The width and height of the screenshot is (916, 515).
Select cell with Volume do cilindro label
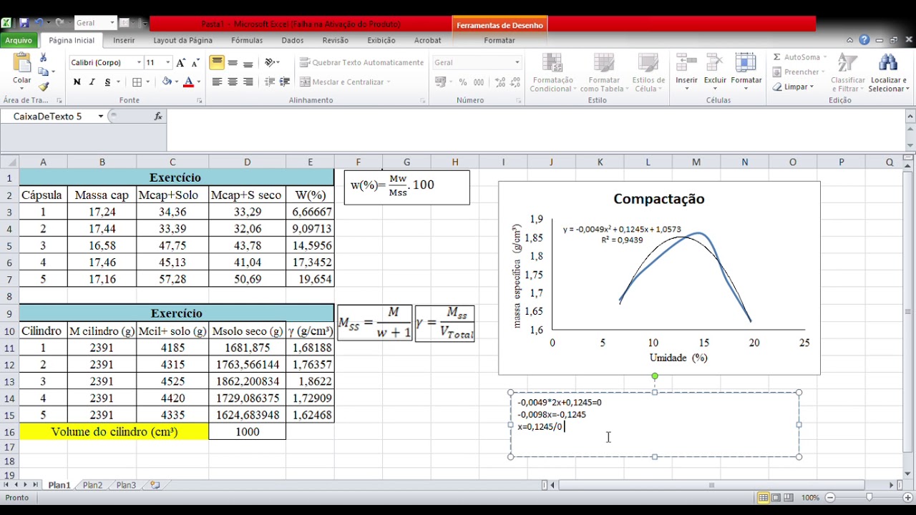click(x=114, y=432)
